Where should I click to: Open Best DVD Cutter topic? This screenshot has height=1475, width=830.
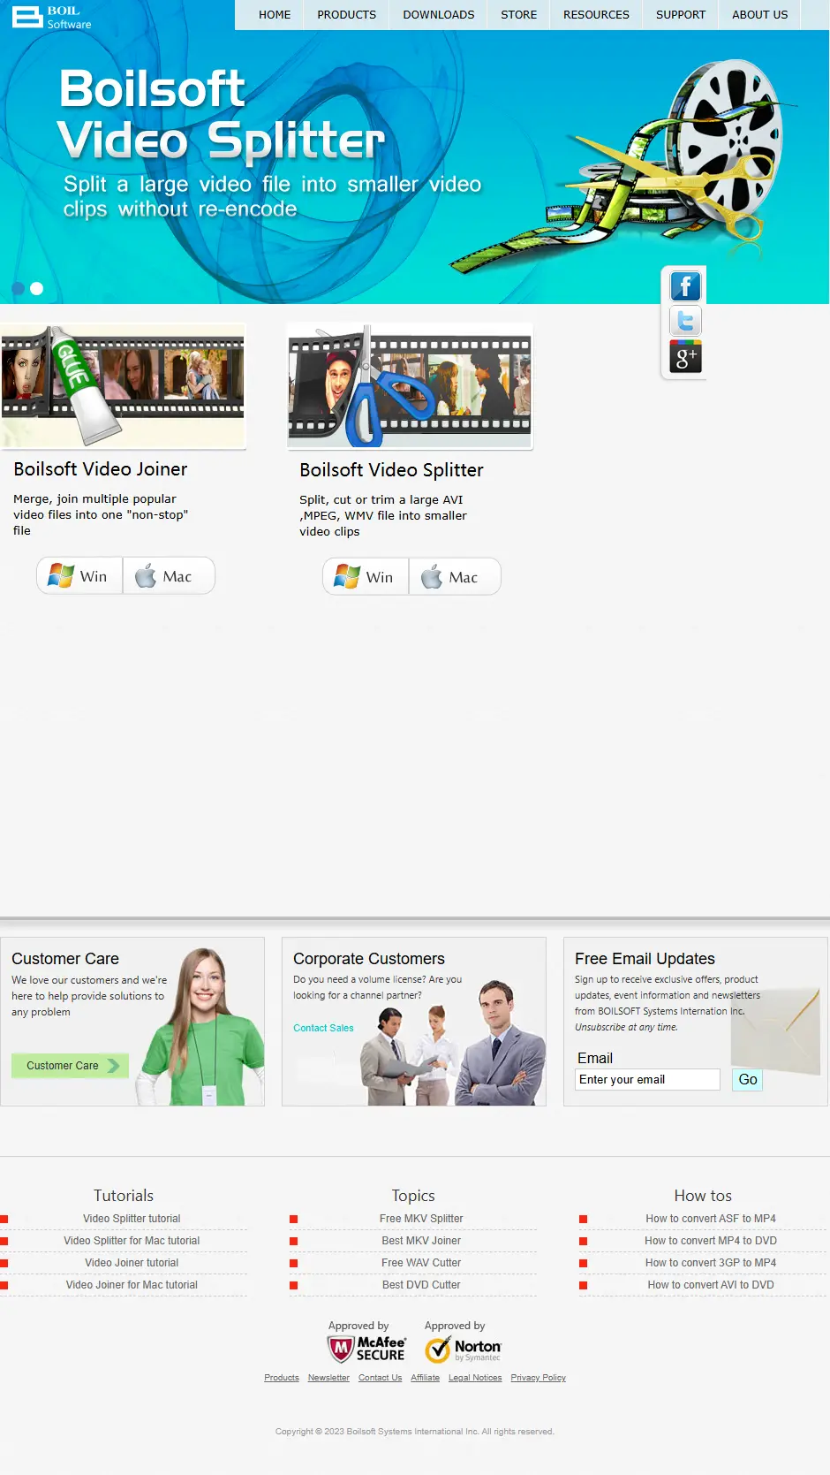(421, 1285)
